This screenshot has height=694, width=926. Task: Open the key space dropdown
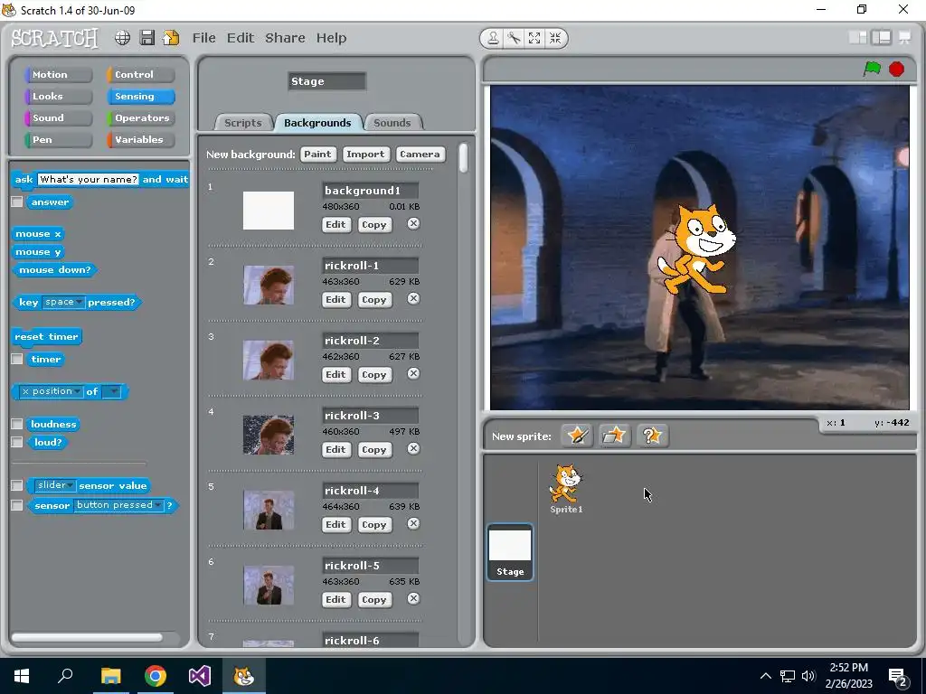pos(64,302)
